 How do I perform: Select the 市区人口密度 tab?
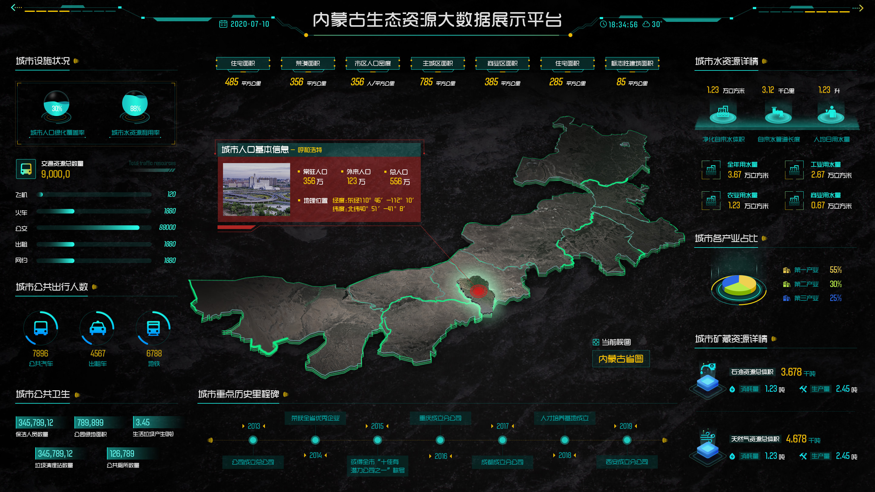[372, 63]
